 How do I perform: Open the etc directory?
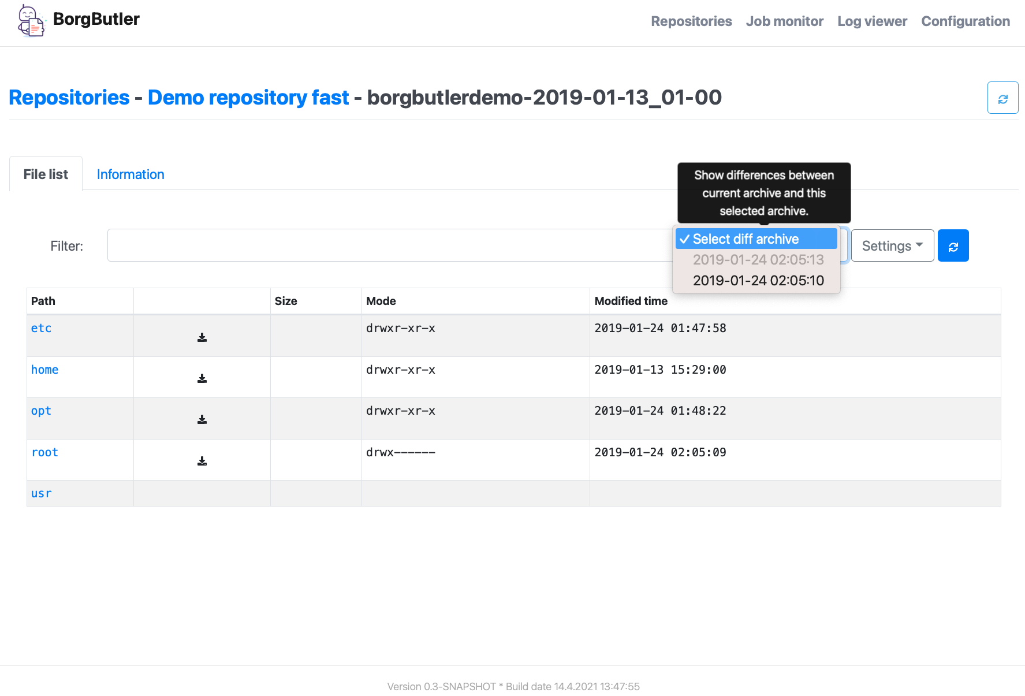pos(42,328)
